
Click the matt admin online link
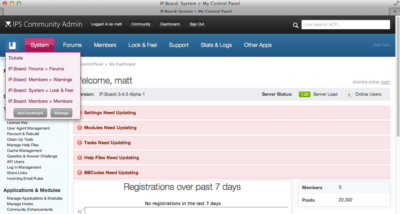[x=385, y=82]
